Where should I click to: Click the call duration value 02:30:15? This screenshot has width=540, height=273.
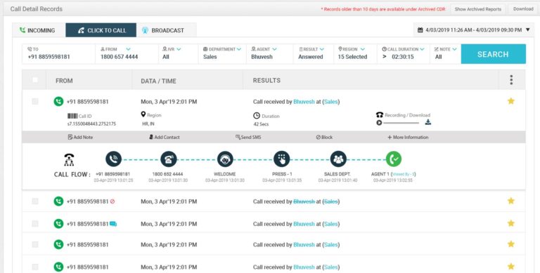pyautogui.click(x=403, y=57)
